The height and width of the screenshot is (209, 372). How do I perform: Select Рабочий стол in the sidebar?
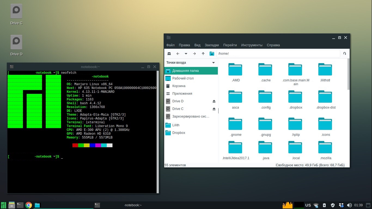tap(191, 78)
